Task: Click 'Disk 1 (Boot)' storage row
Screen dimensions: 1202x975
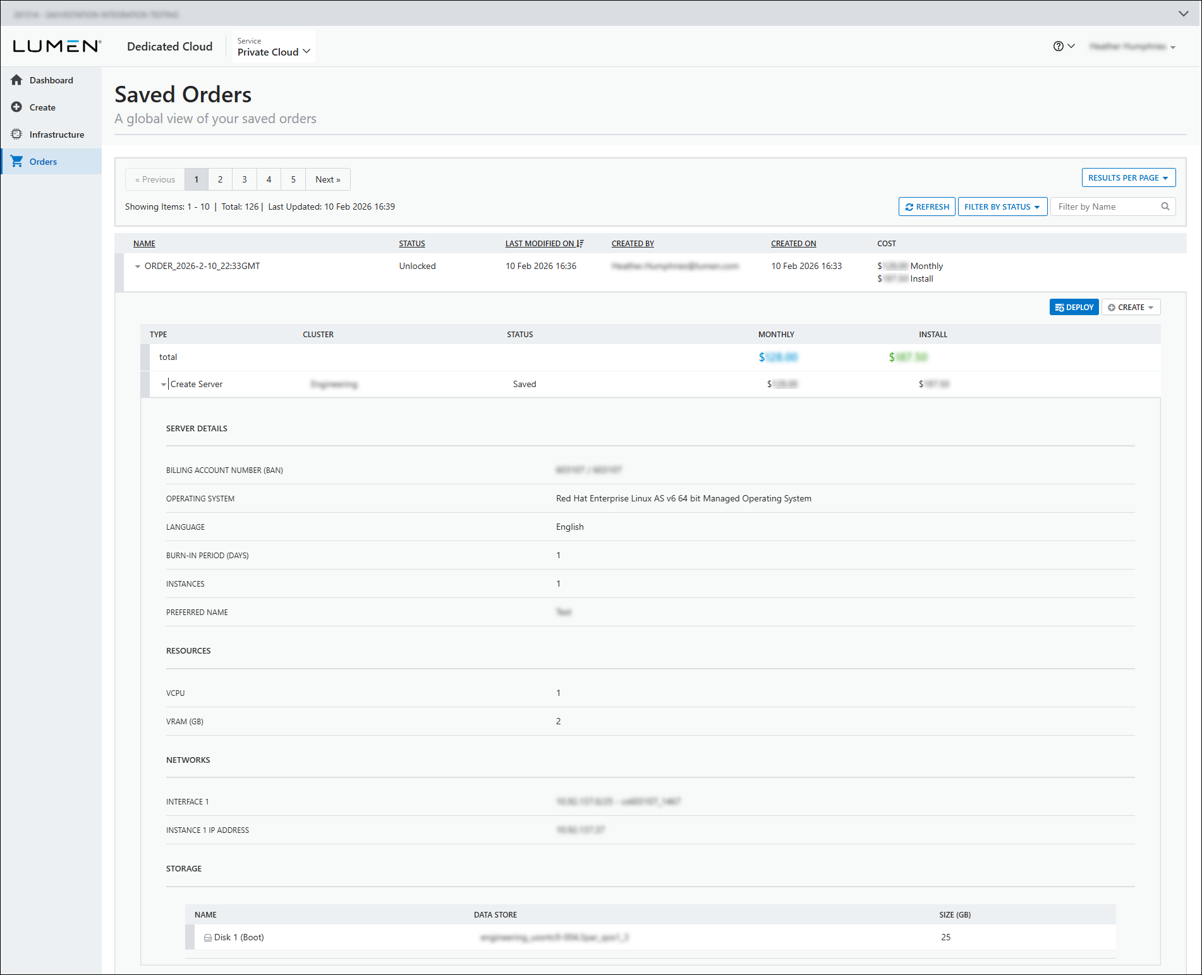Action: (x=650, y=938)
